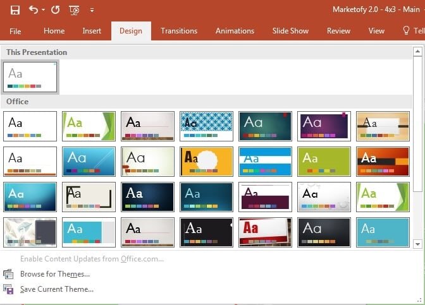Switch to the Transitions tab
425x305 pixels.
pyautogui.click(x=178, y=31)
